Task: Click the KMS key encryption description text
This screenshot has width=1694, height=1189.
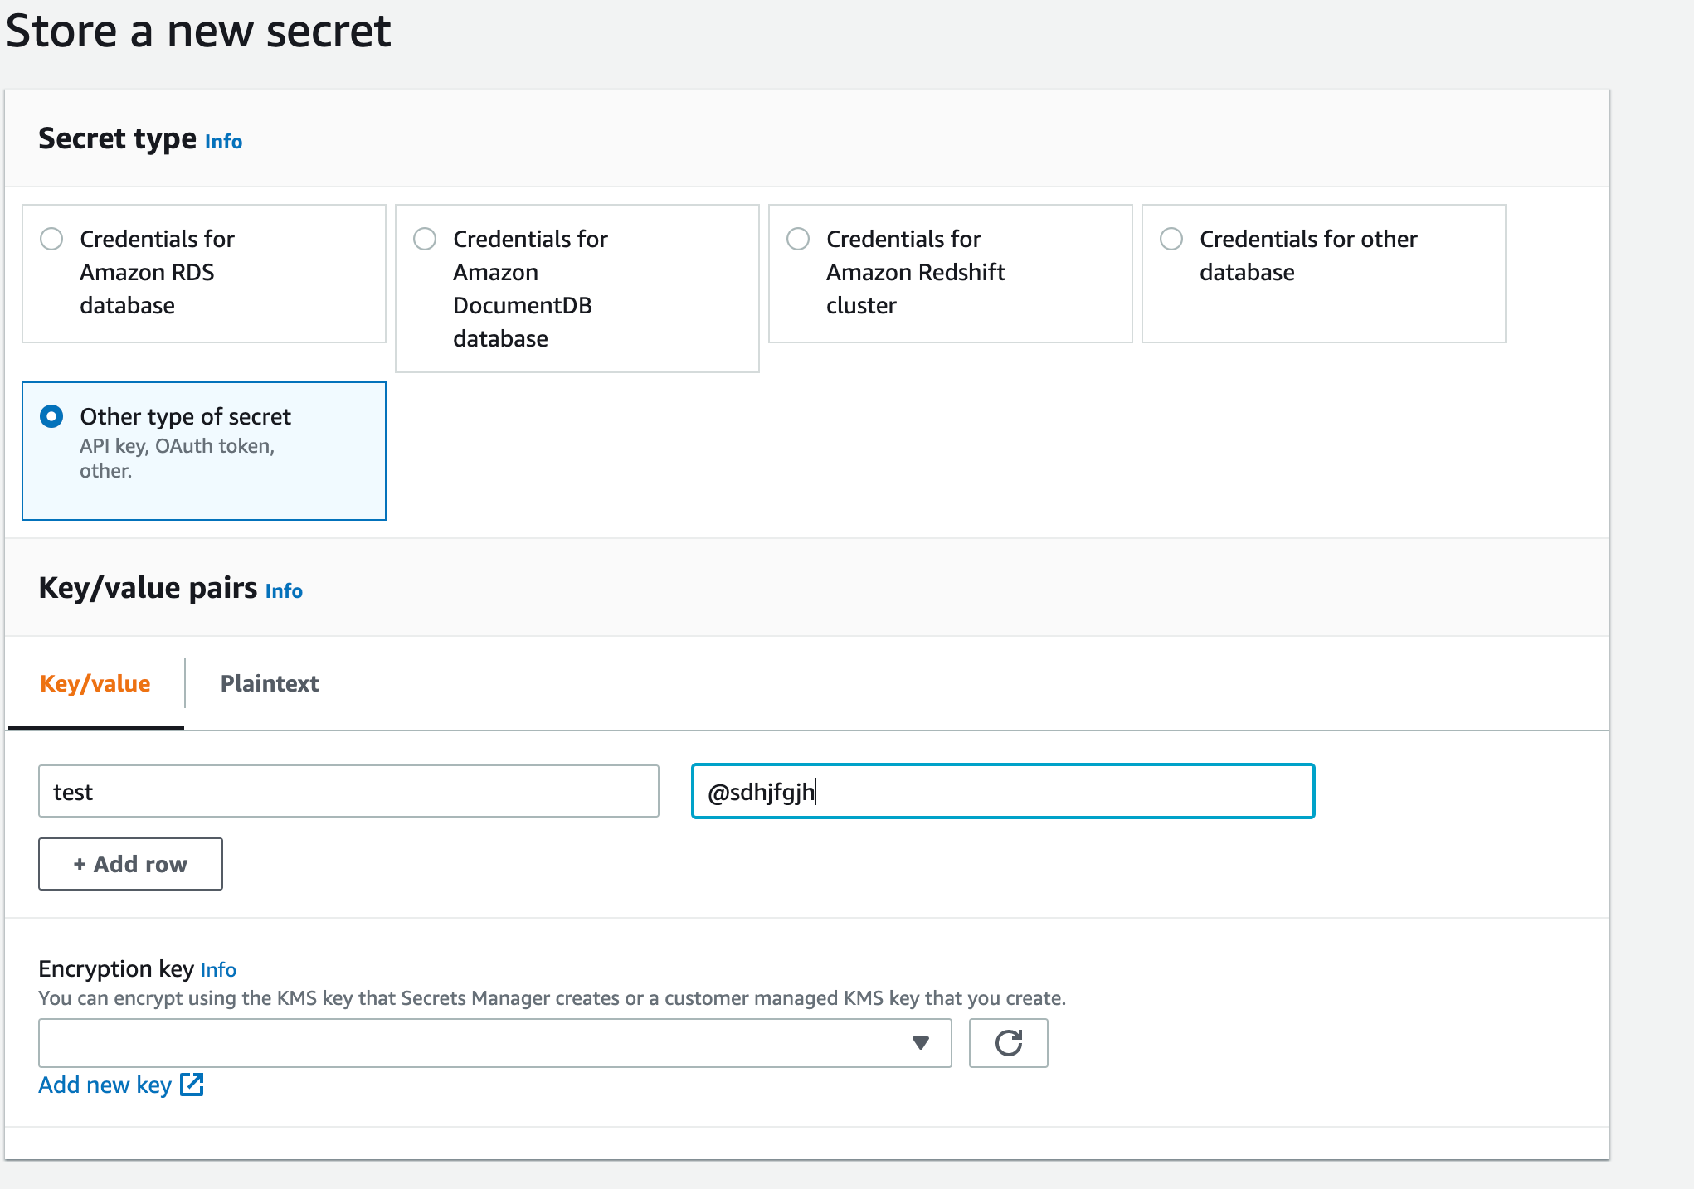Action: click(552, 998)
